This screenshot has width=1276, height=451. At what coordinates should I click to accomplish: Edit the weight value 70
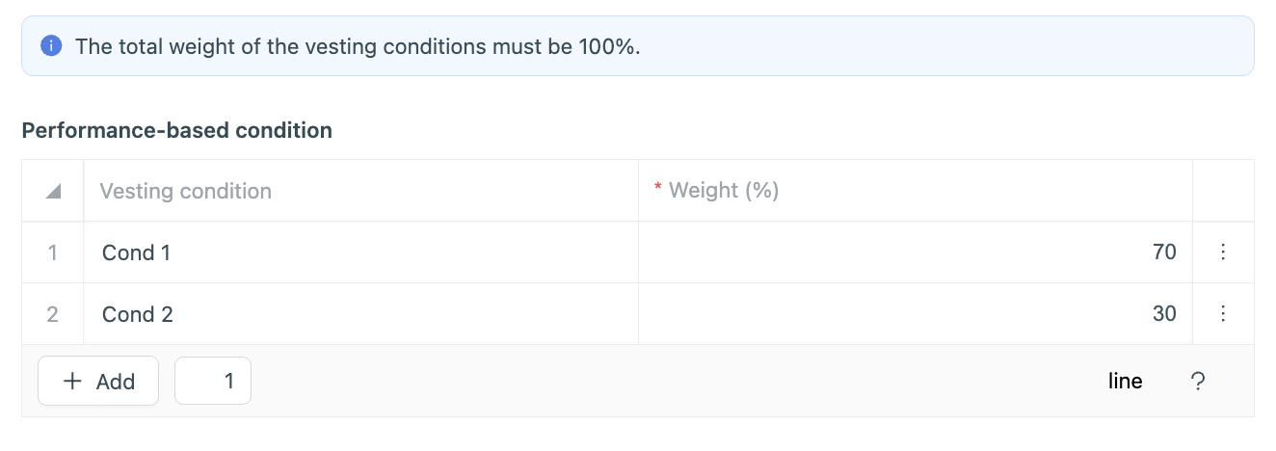(x=916, y=252)
